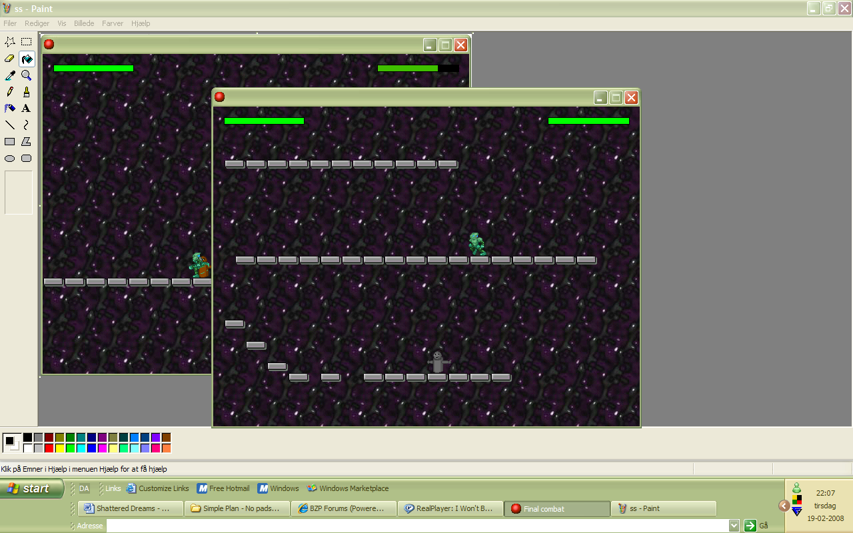Screen dimensions: 853x533
Task: Select the Free-Form Select tool
Action: pos(10,42)
